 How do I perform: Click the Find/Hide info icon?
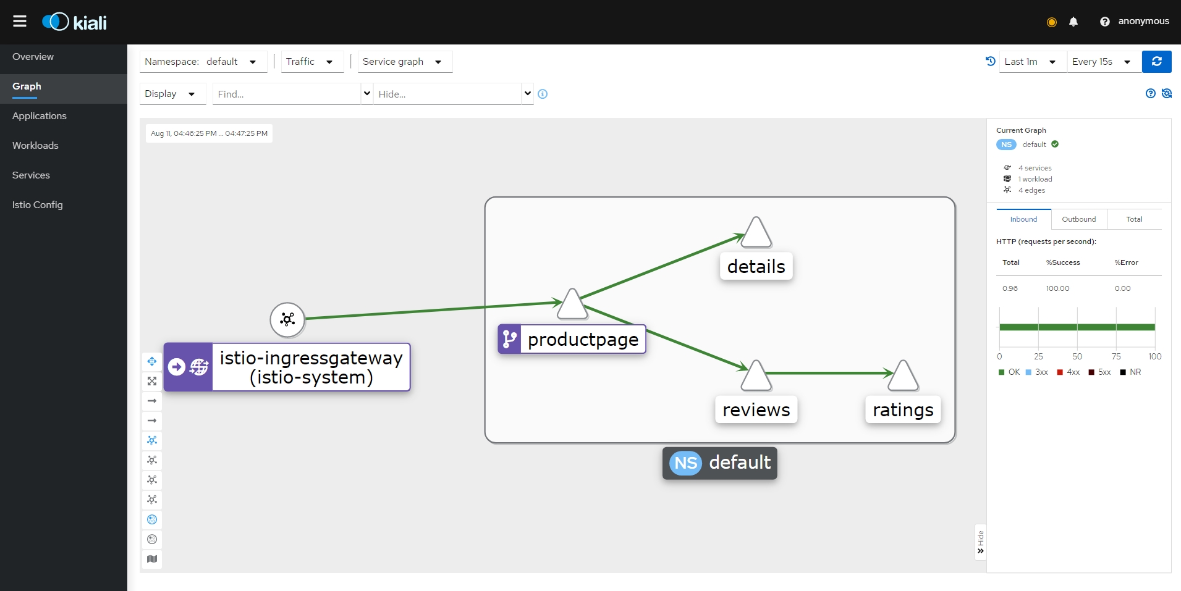coord(543,94)
